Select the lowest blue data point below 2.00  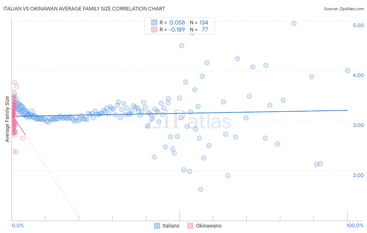tap(201, 189)
